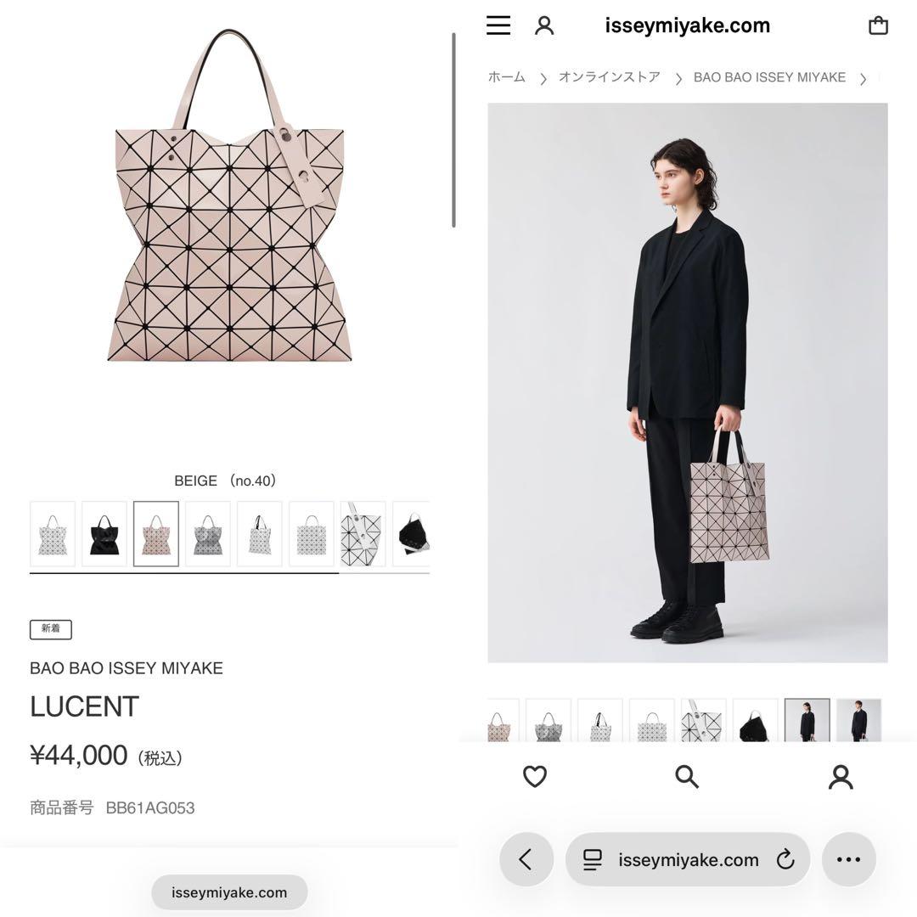This screenshot has width=917, height=917.
Task: Click the vertical scrollbar beside the bag image
Action: (453, 130)
